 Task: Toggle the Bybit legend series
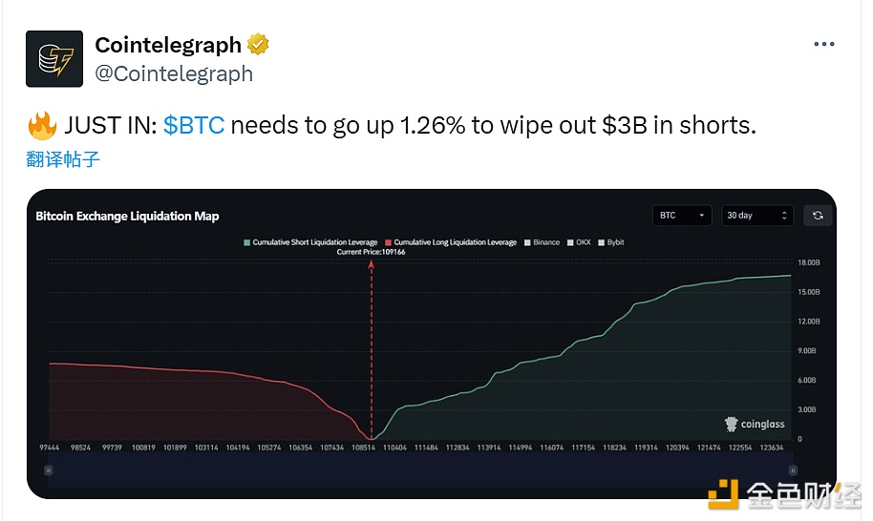[x=610, y=242]
